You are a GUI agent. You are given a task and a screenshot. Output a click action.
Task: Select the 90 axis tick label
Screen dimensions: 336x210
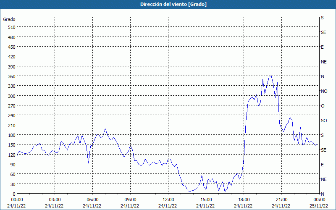[x=13, y=165]
